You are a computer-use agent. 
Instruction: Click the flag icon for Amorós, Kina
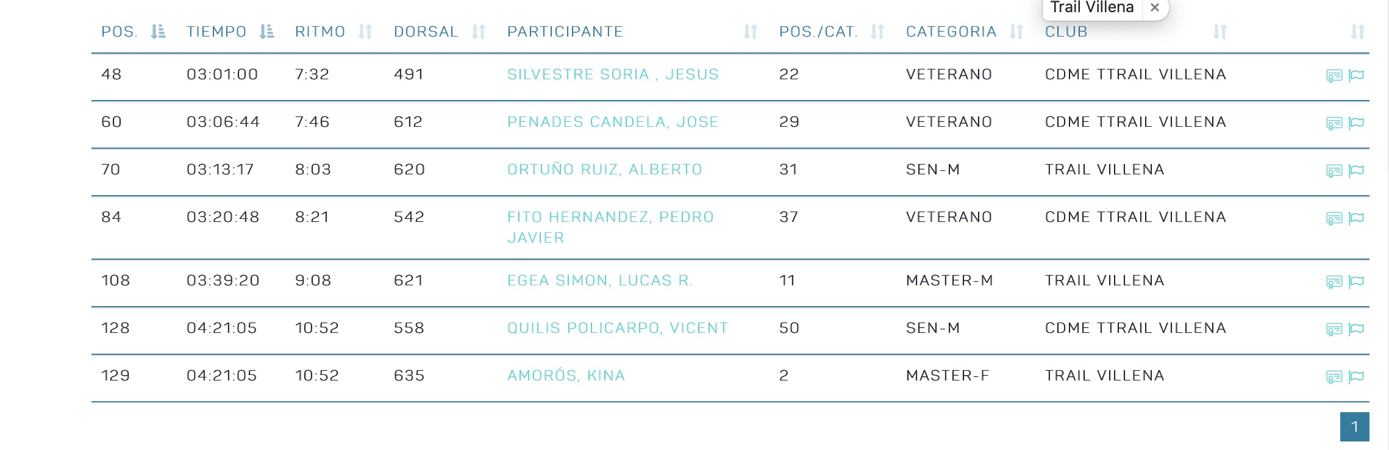click(1356, 377)
